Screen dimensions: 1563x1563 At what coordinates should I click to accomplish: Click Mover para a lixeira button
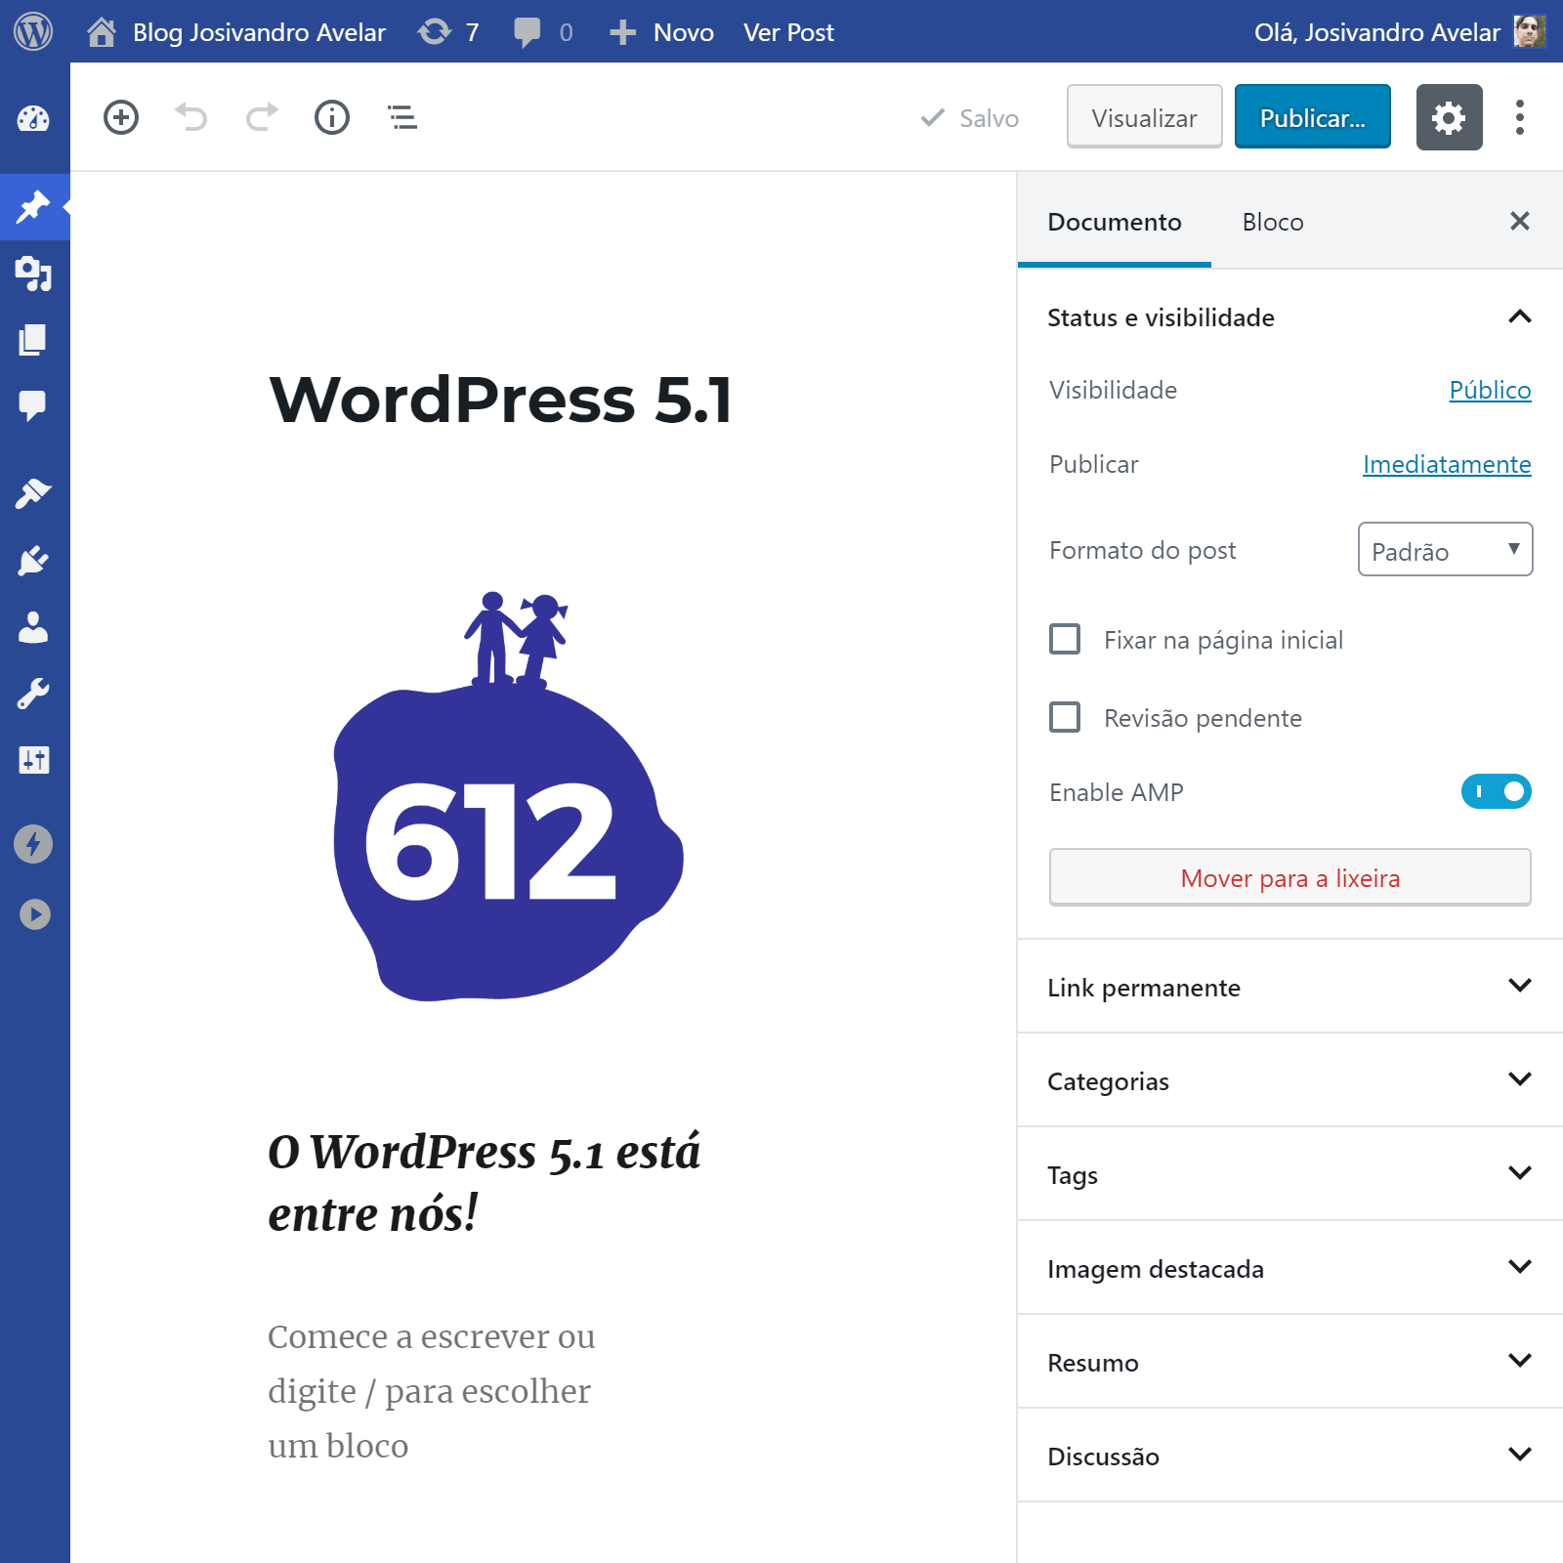[x=1289, y=877]
